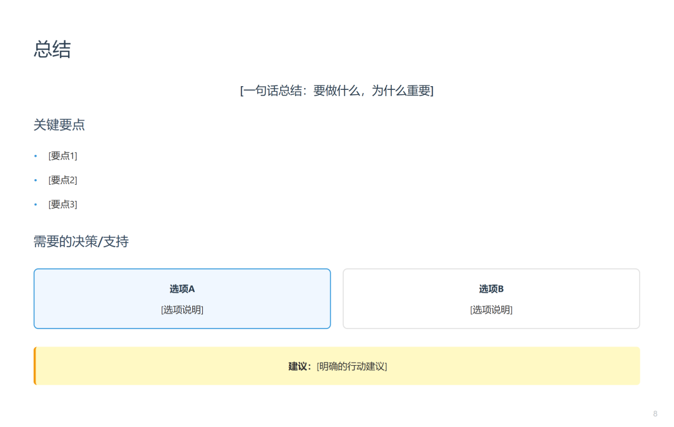The height and width of the screenshot is (427, 674).
Task: Click the 选项B description placeholder
Action: [491, 310]
